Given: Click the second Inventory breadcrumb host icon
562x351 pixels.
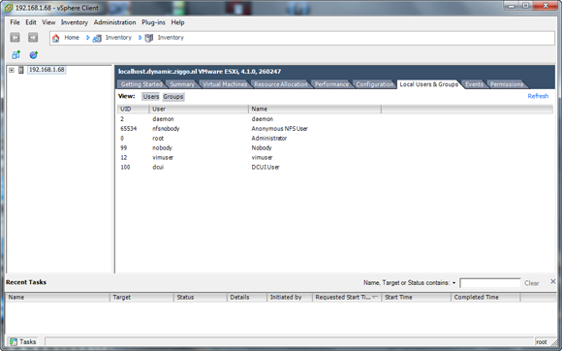Looking at the screenshot, I should [x=149, y=38].
